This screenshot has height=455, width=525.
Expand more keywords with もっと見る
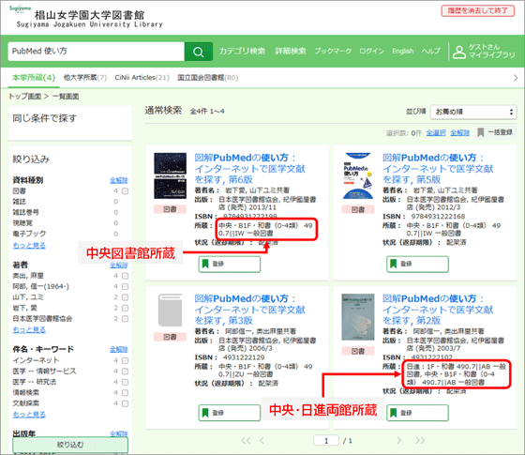(29, 415)
